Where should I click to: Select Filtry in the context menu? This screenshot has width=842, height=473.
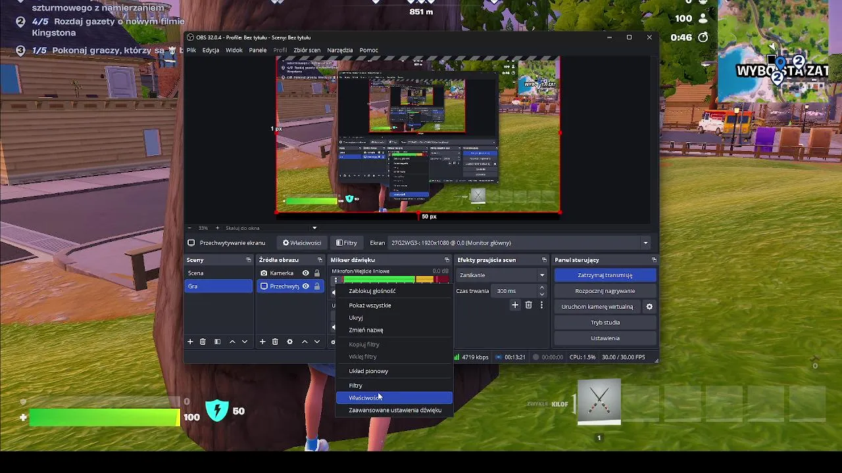[394, 386]
